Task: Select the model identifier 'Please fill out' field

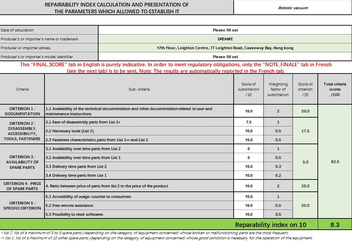Action: 225,57
